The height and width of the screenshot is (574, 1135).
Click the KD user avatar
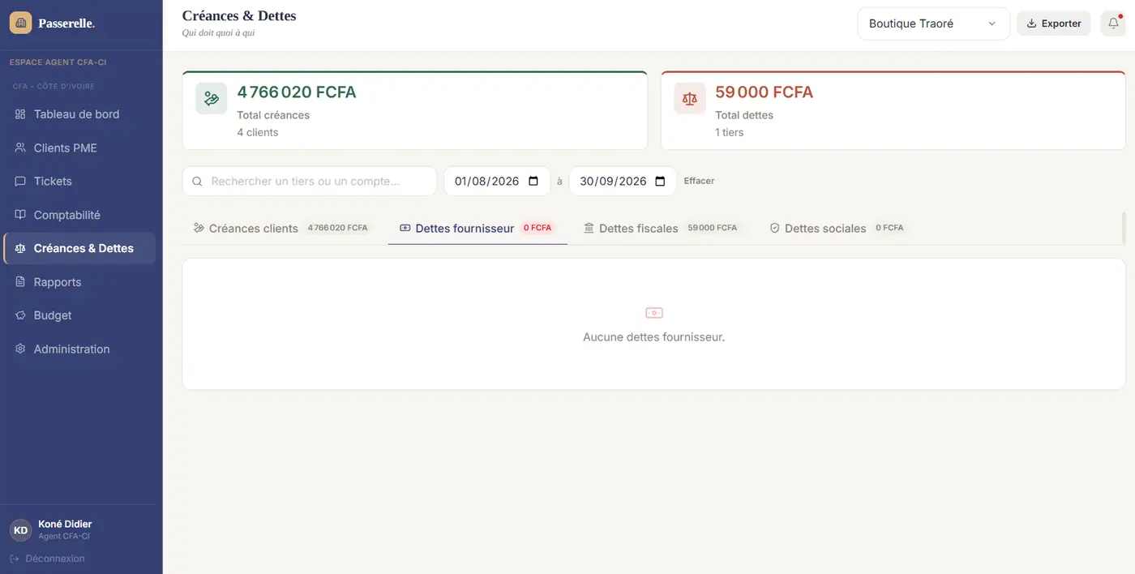pyautogui.click(x=21, y=530)
